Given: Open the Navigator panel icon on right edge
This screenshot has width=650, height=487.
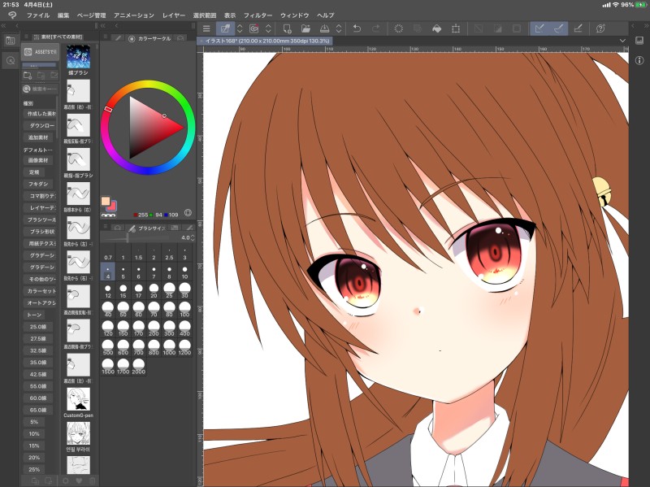Looking at the screenshot, I should [x=639, y=41].
